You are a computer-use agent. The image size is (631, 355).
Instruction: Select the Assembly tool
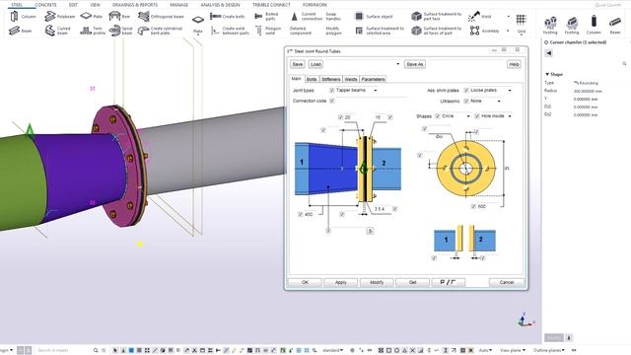coord(484,31)
